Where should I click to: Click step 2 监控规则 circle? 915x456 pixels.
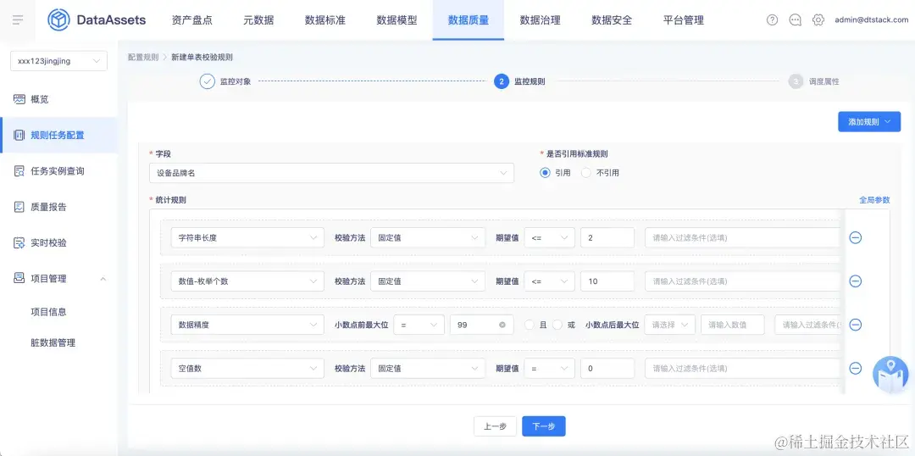click(502, 81)
